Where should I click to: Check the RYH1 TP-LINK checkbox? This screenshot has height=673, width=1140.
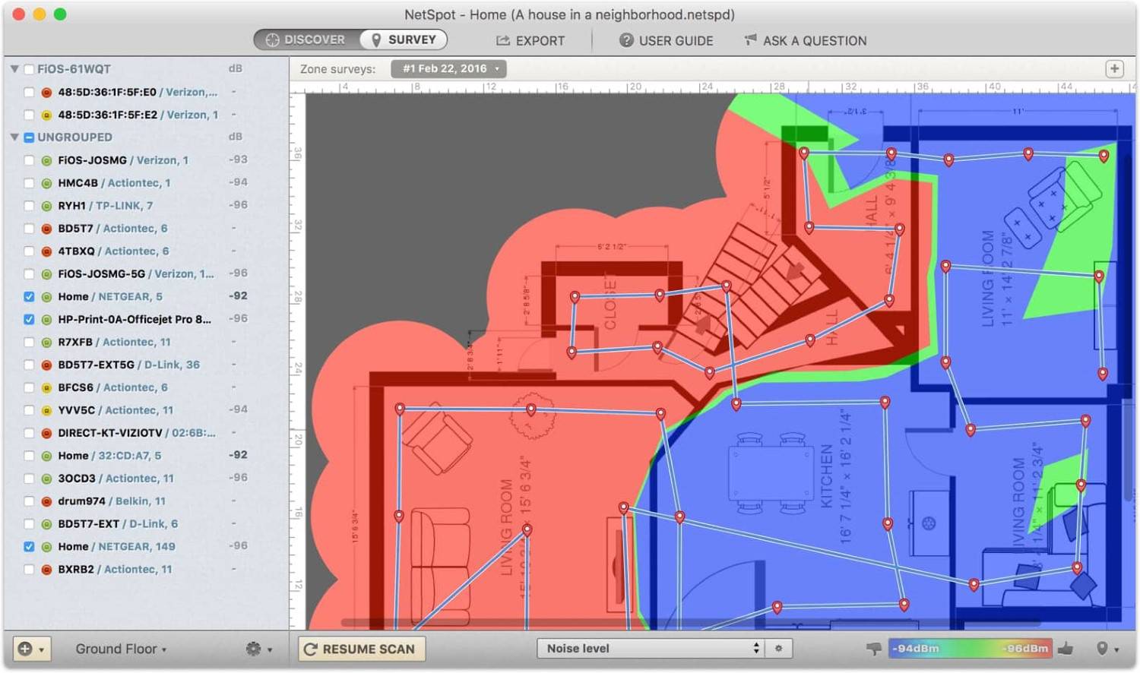click(29, 206)
